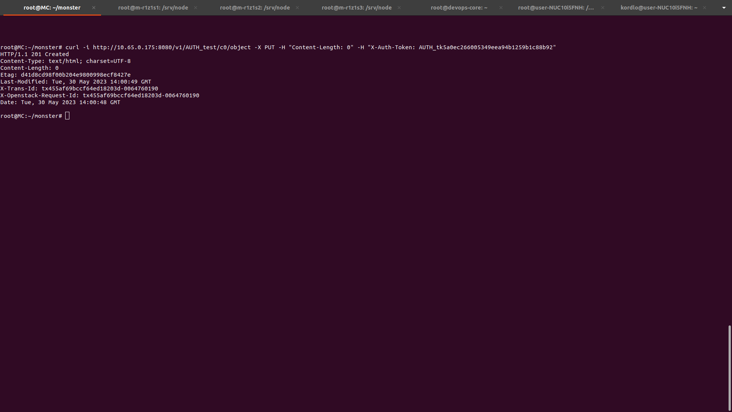Image resolution: width=732 pixels, height=412 pixels.
Task: Switch to the root@m-r1z1s1 /srv/node tab
Action: (153, 8)
